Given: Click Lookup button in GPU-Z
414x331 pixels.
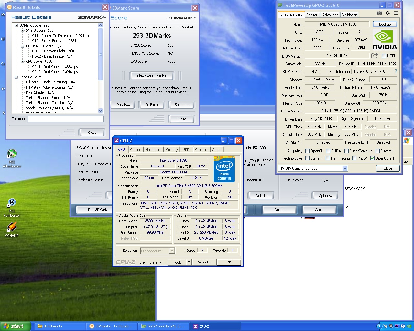Looking at the screenshot, I should (x=385, y=24).
